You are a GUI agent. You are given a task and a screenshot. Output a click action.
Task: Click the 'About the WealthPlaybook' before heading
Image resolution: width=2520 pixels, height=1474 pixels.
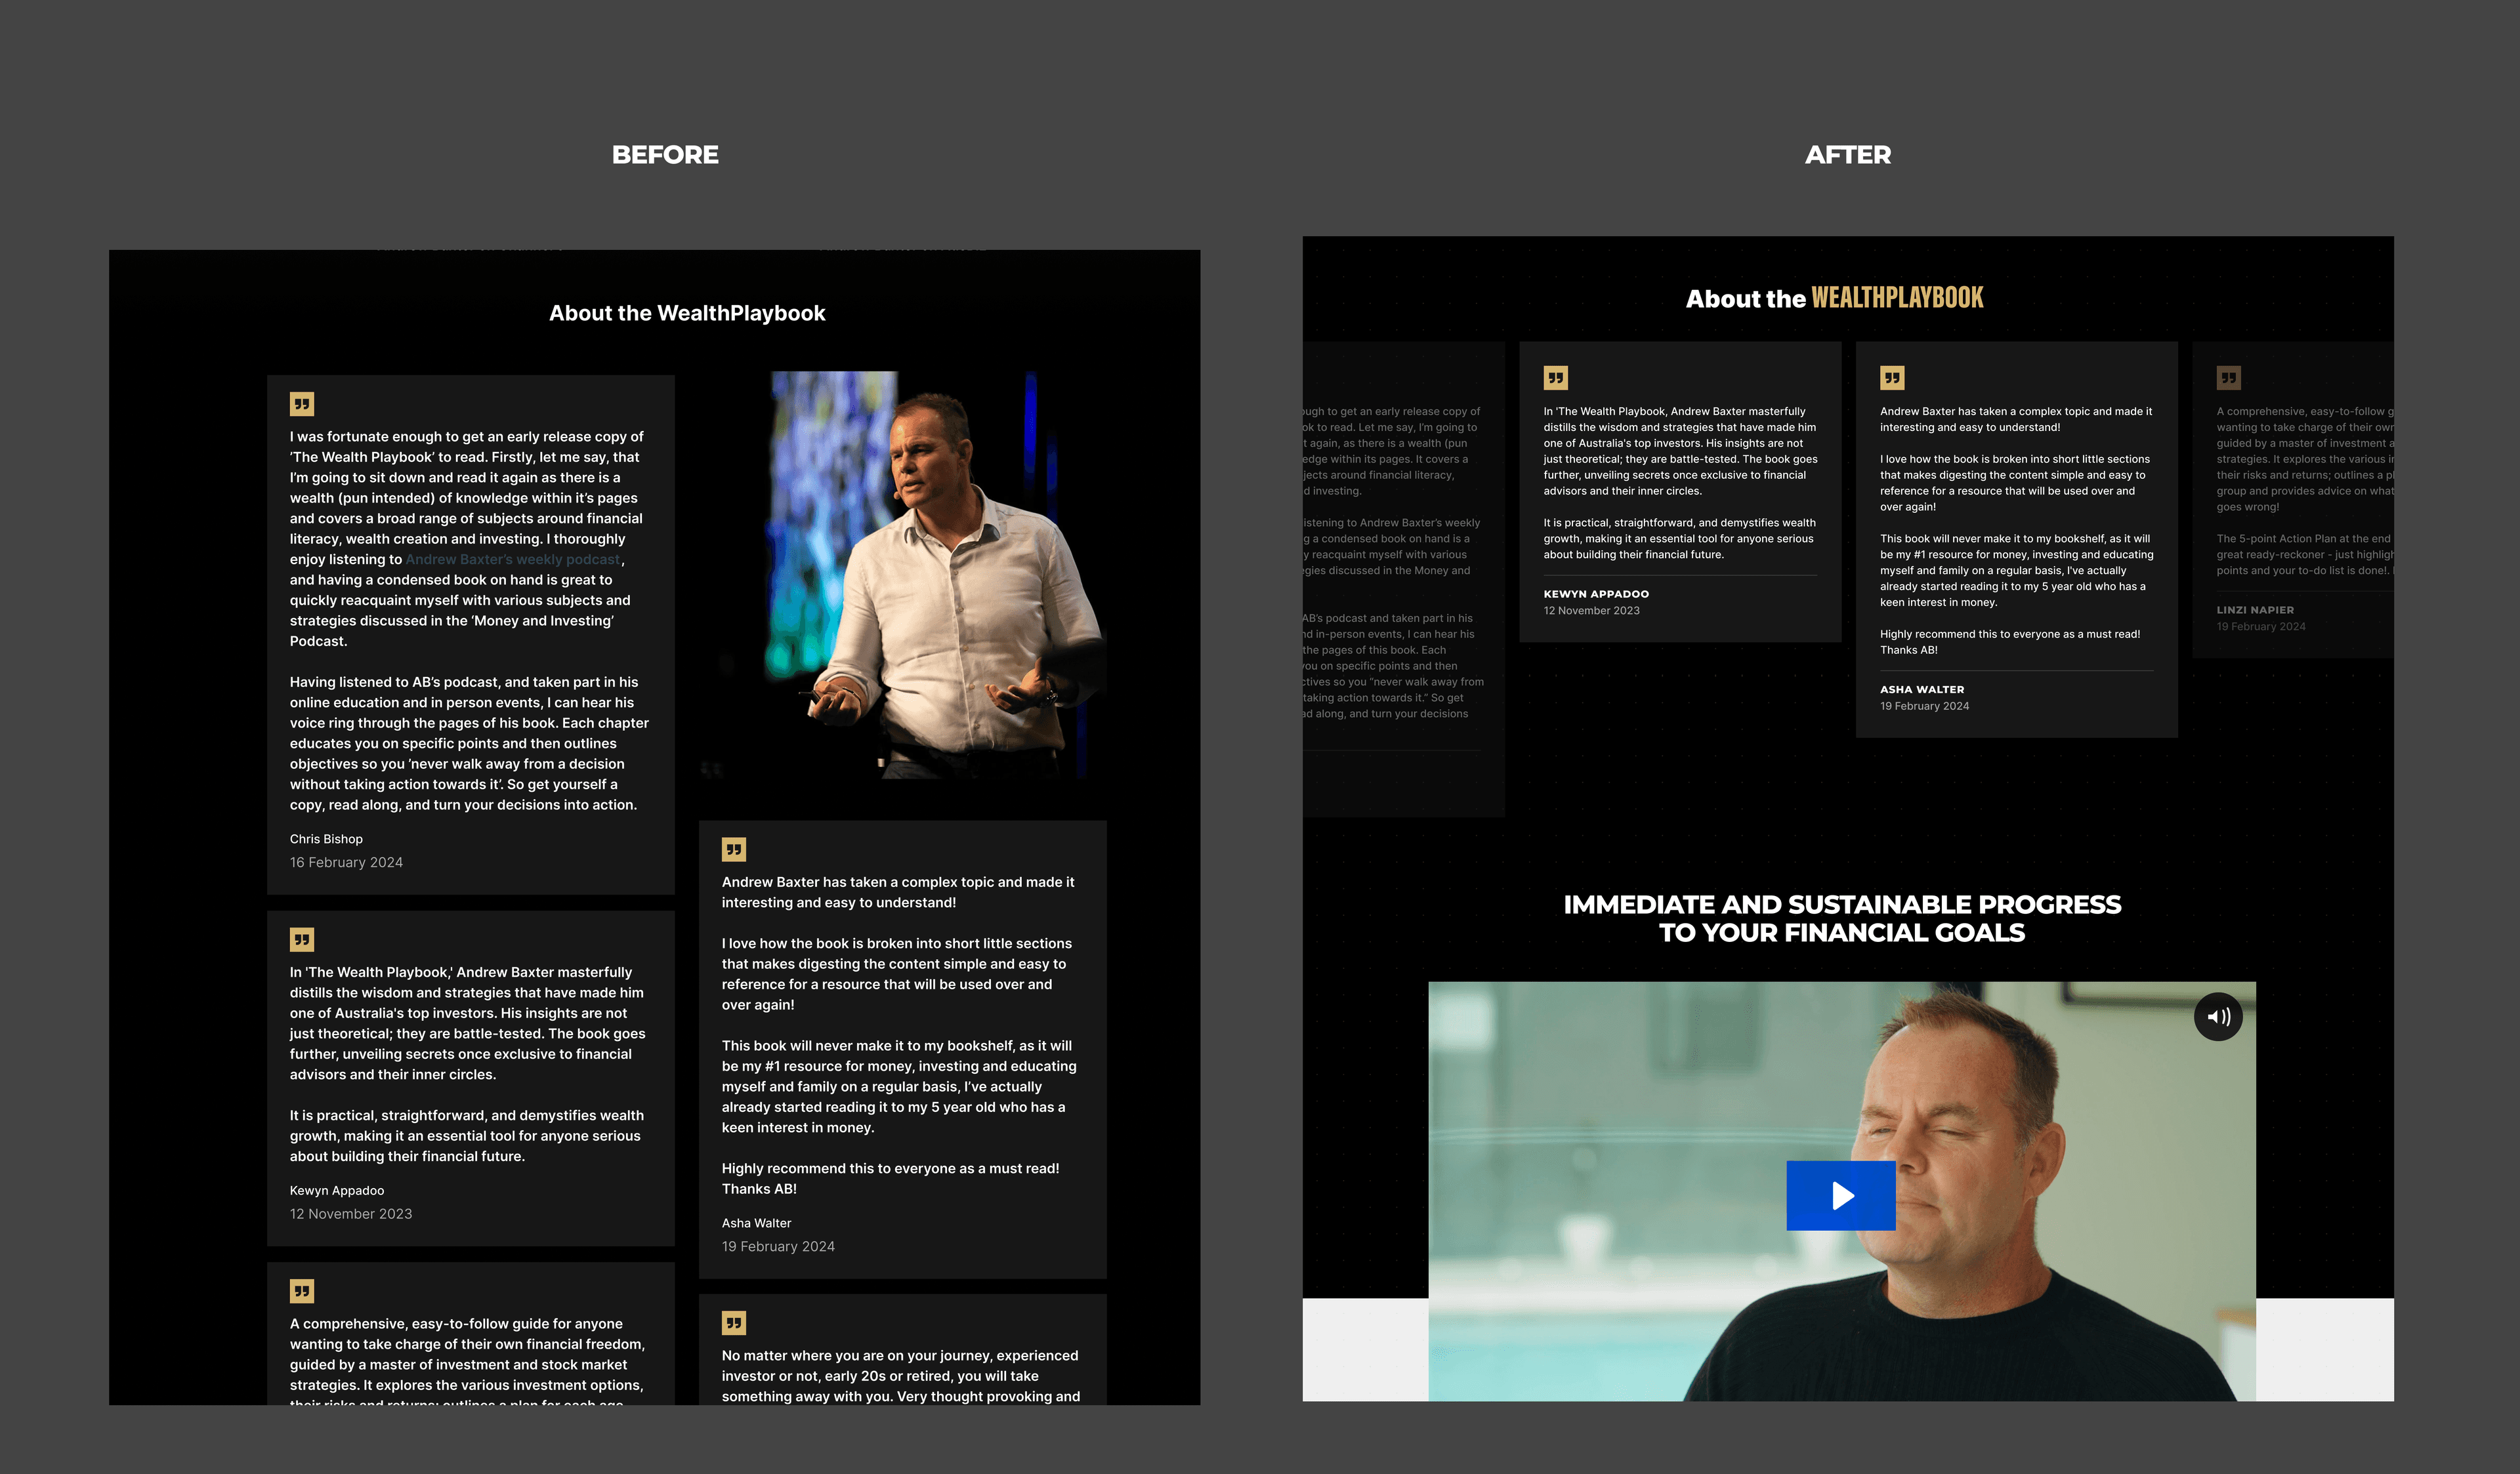[x=687, y=313]
